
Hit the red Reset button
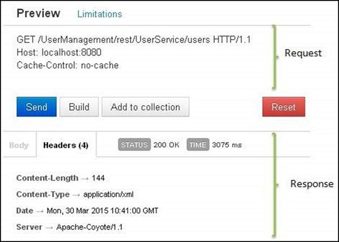pos(284,107)
